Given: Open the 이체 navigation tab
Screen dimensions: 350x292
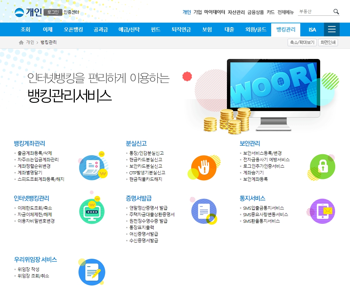Looking at the screenshot, I should [48, 29].
